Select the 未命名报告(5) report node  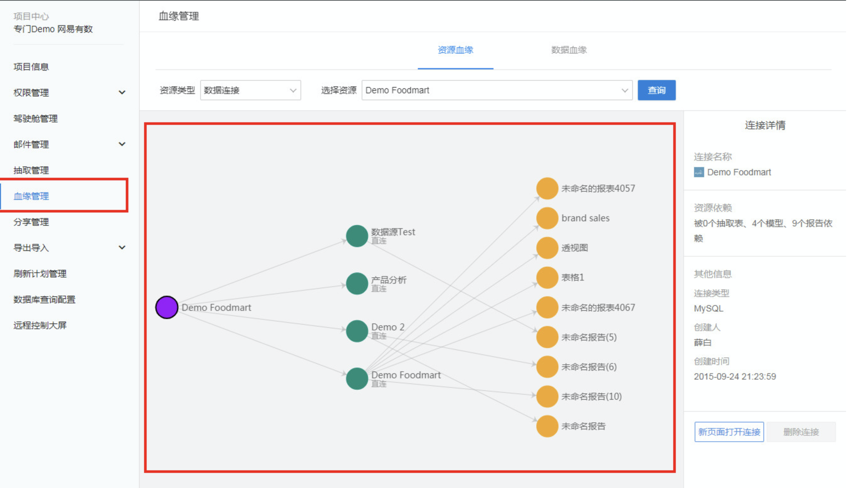click(547, 337)
